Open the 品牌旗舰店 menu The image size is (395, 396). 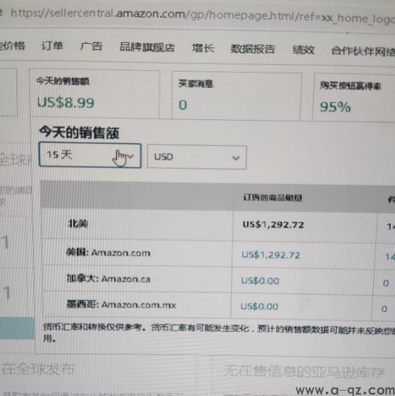[147, 47]
